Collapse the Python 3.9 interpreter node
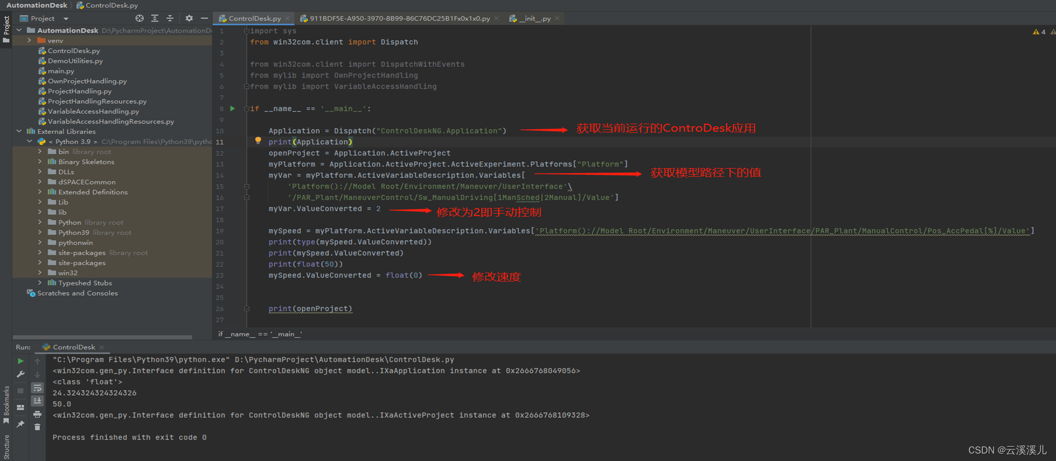 pyautogui.click(x=30, y=141)
